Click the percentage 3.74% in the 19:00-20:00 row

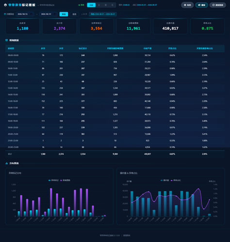[x=205, y=127]
